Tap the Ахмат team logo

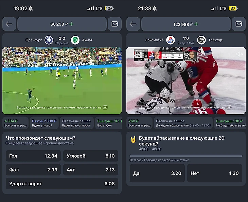click(x=75, y=40)
